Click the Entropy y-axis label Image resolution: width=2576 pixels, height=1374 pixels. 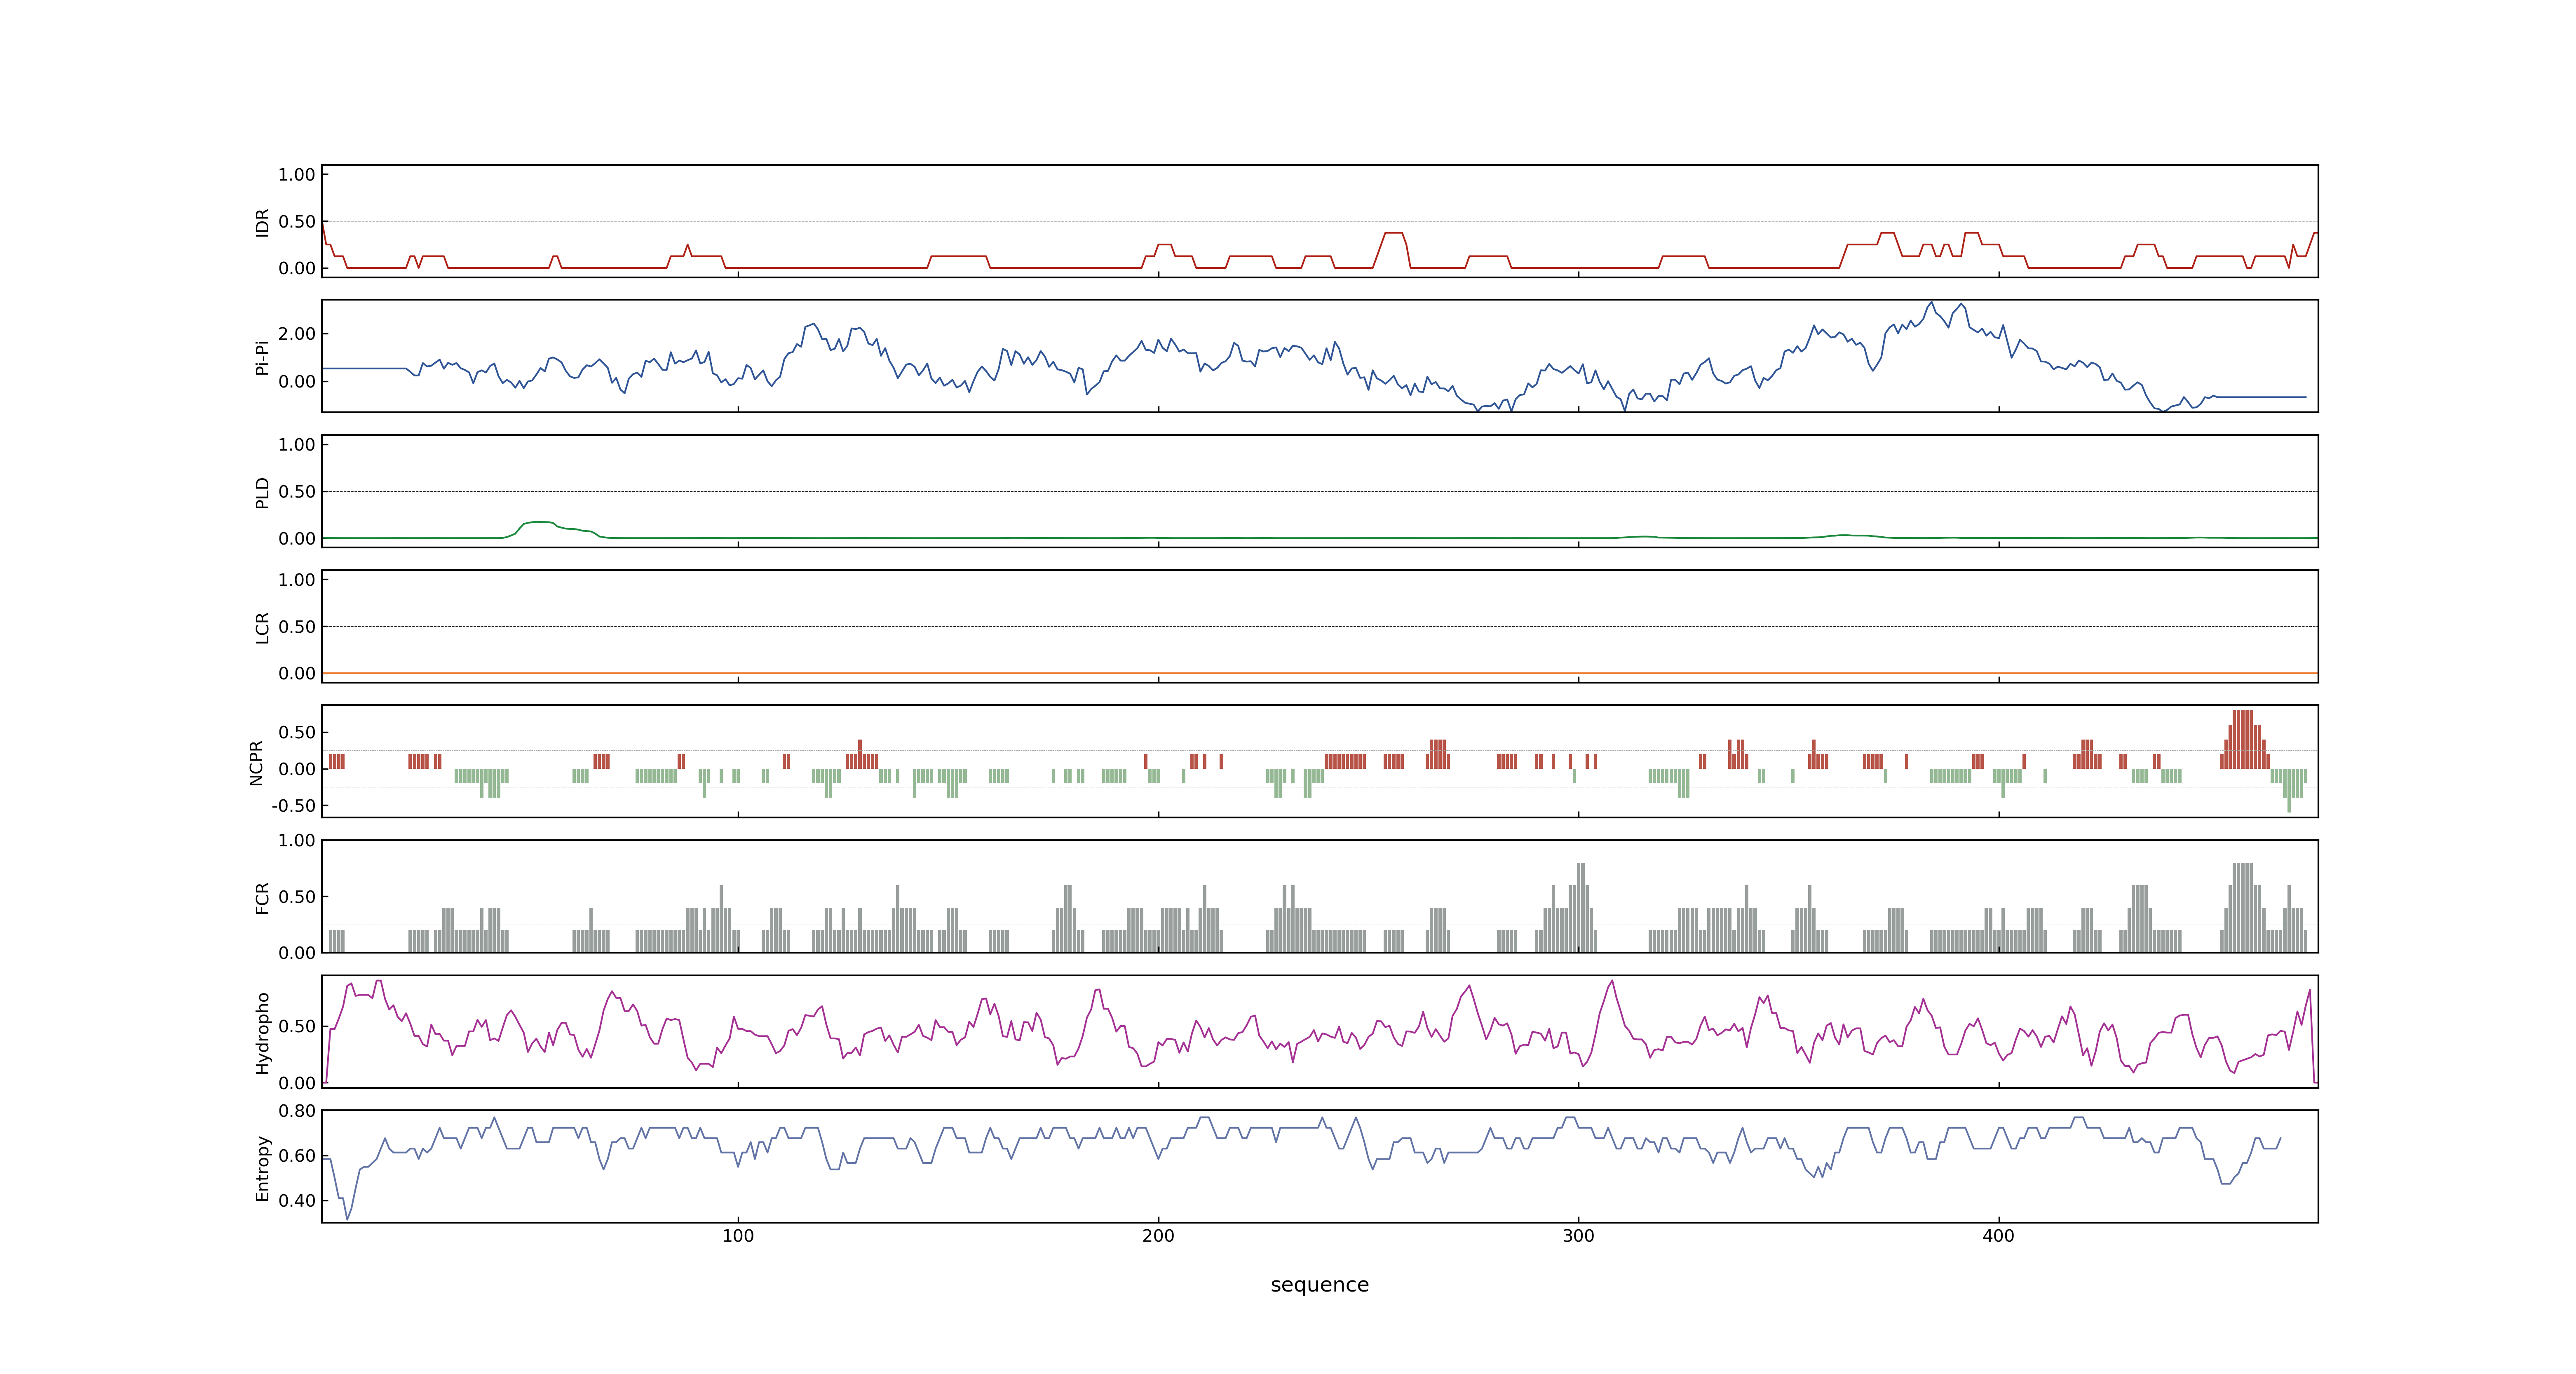[262, 1167]
